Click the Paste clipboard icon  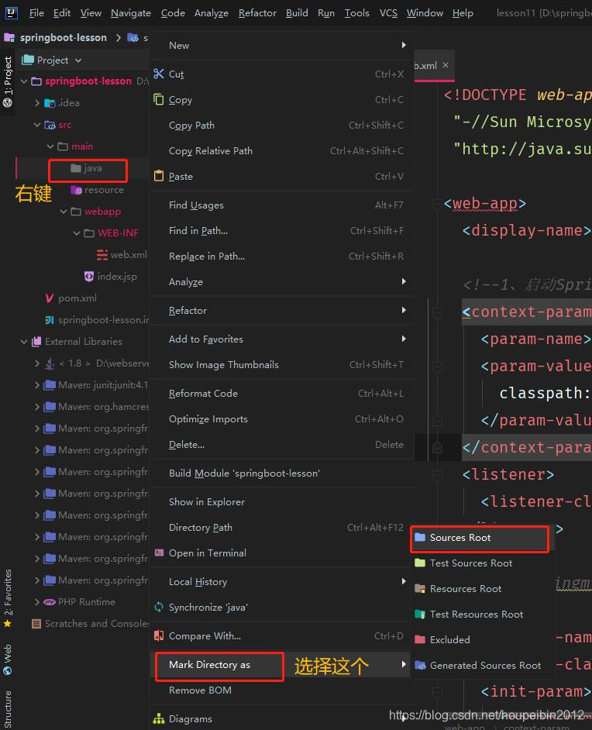pos(159,175)
